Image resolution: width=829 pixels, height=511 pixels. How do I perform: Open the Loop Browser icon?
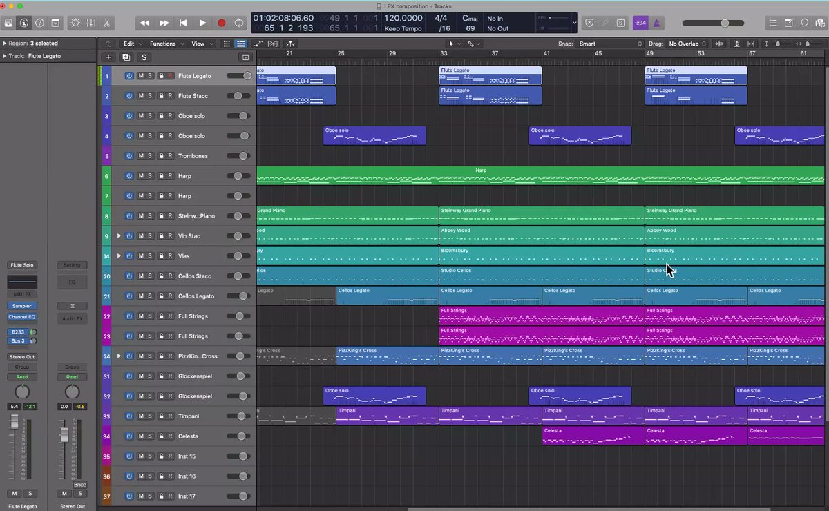click(805, 23)
